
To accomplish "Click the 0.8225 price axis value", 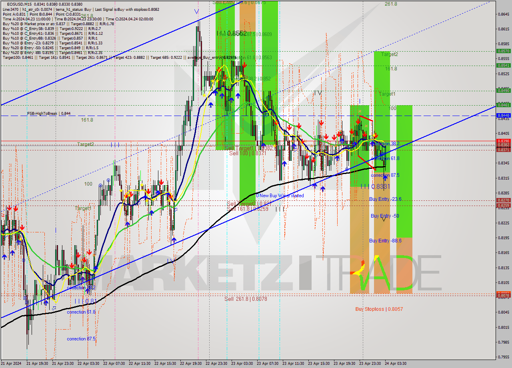I will (x=503, y=223).
